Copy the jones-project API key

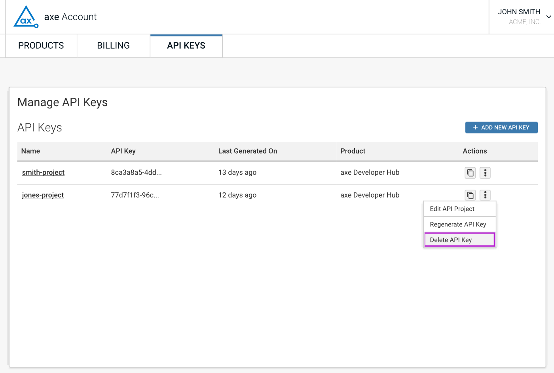tap(470, 195)
